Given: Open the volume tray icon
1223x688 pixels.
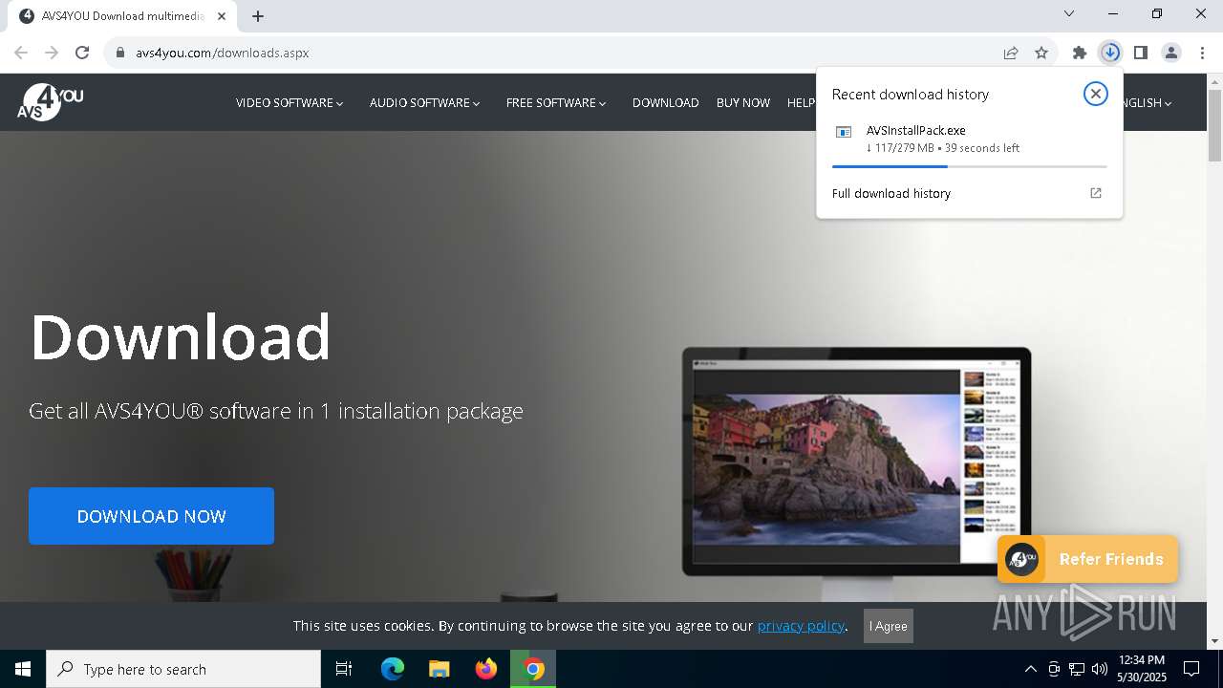Looking at the screenshot, I should tap(1100, 669).
